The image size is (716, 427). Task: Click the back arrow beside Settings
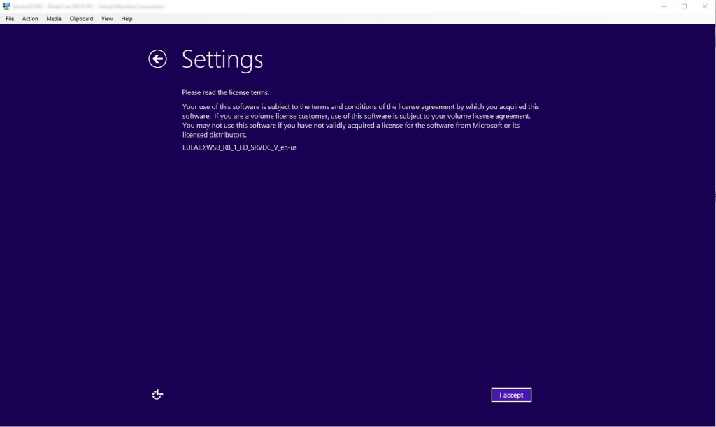tap(157, 59)
